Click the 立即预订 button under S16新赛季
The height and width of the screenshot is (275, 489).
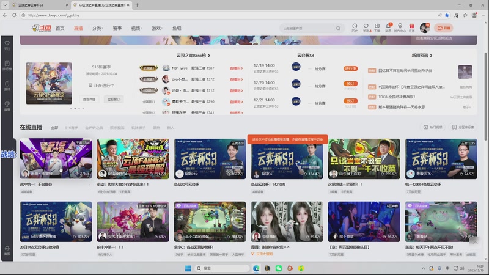[x=114, y=99]
